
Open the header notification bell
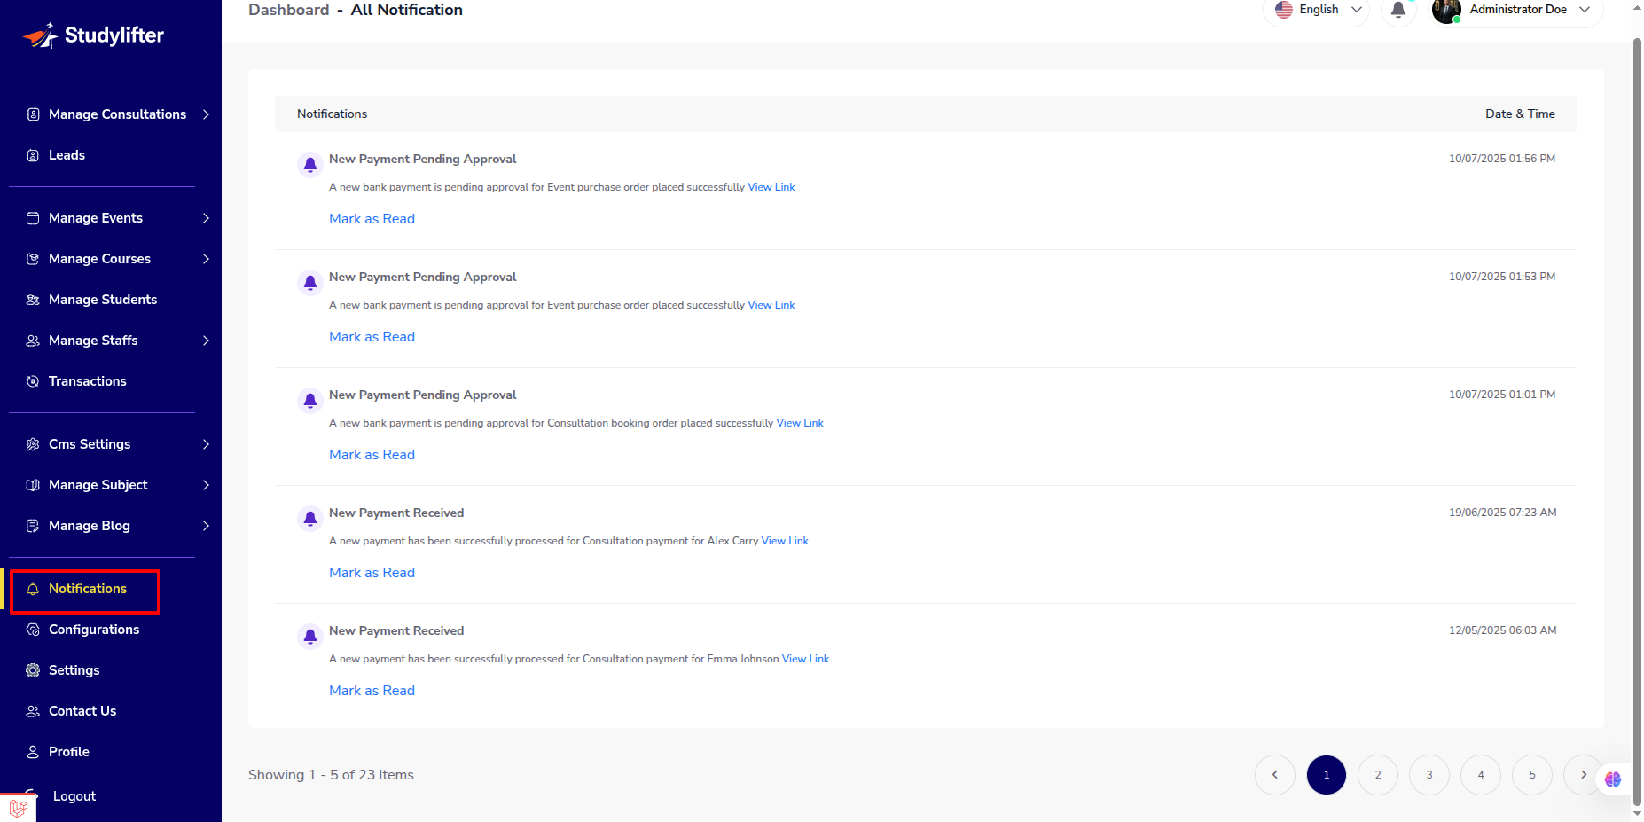tap(1398, 10)
